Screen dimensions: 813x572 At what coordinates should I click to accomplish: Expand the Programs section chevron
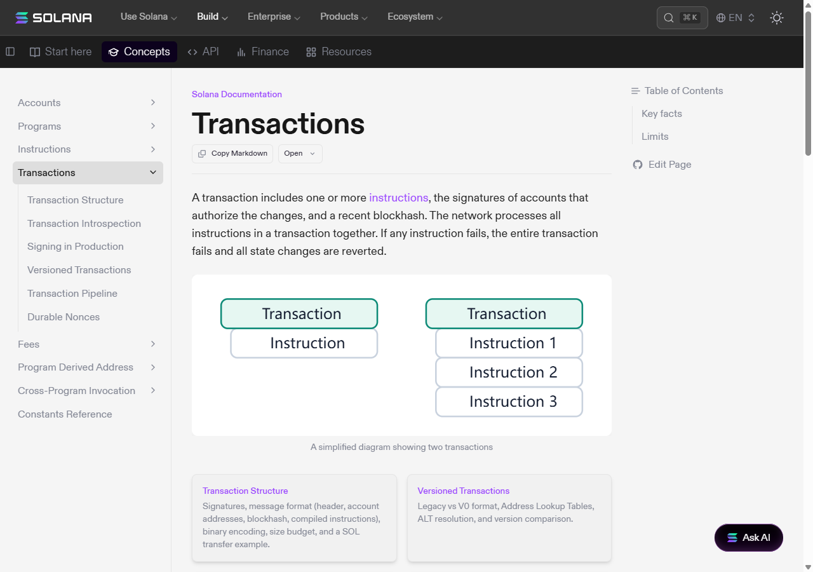[153, 126]
